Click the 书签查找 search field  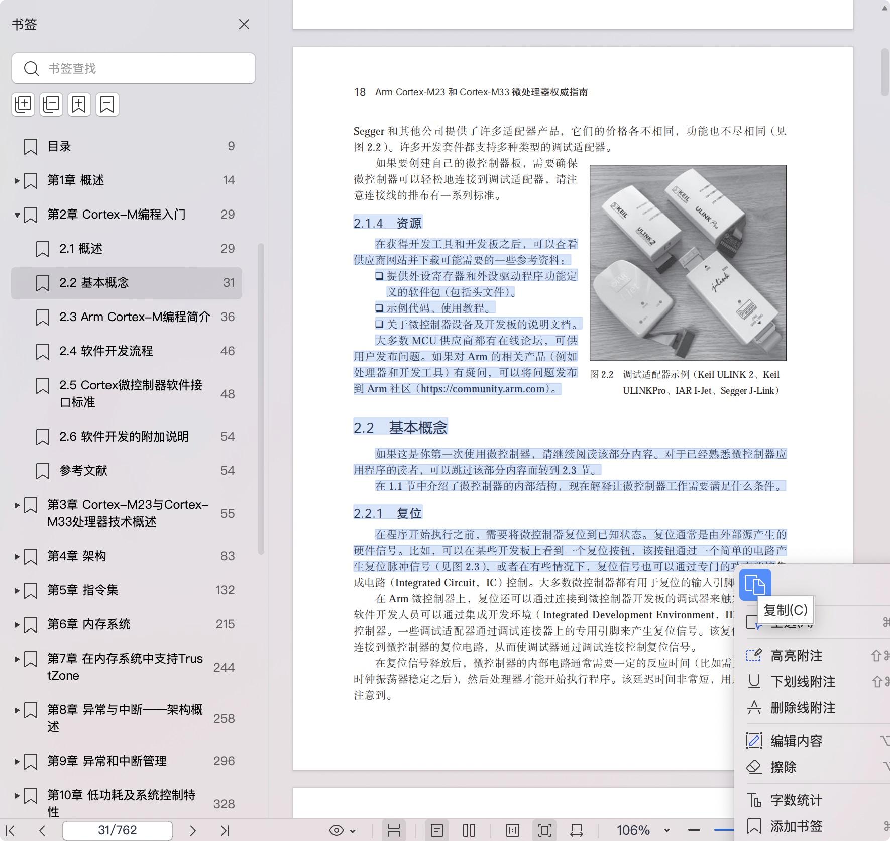pyautogui.click(x=134, y=68)
